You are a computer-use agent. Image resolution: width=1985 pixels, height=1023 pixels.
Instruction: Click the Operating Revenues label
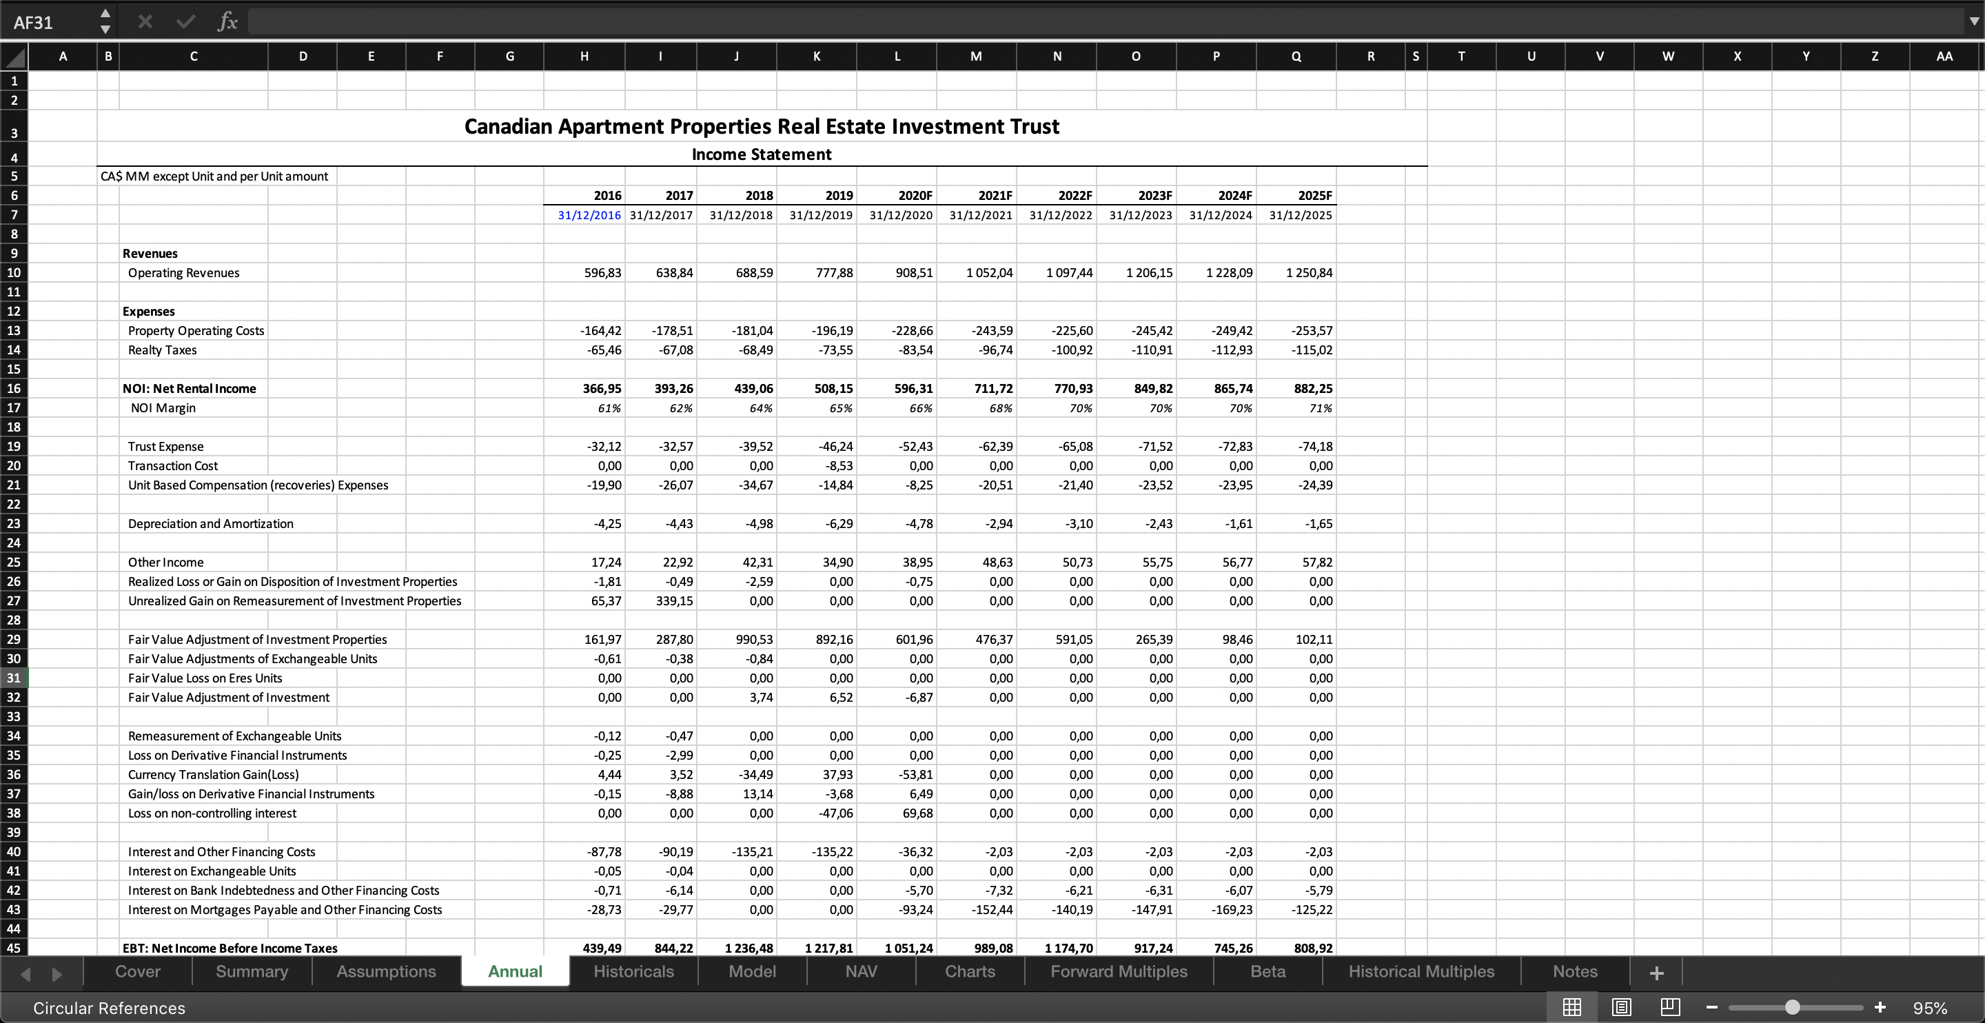click(183, 273)
